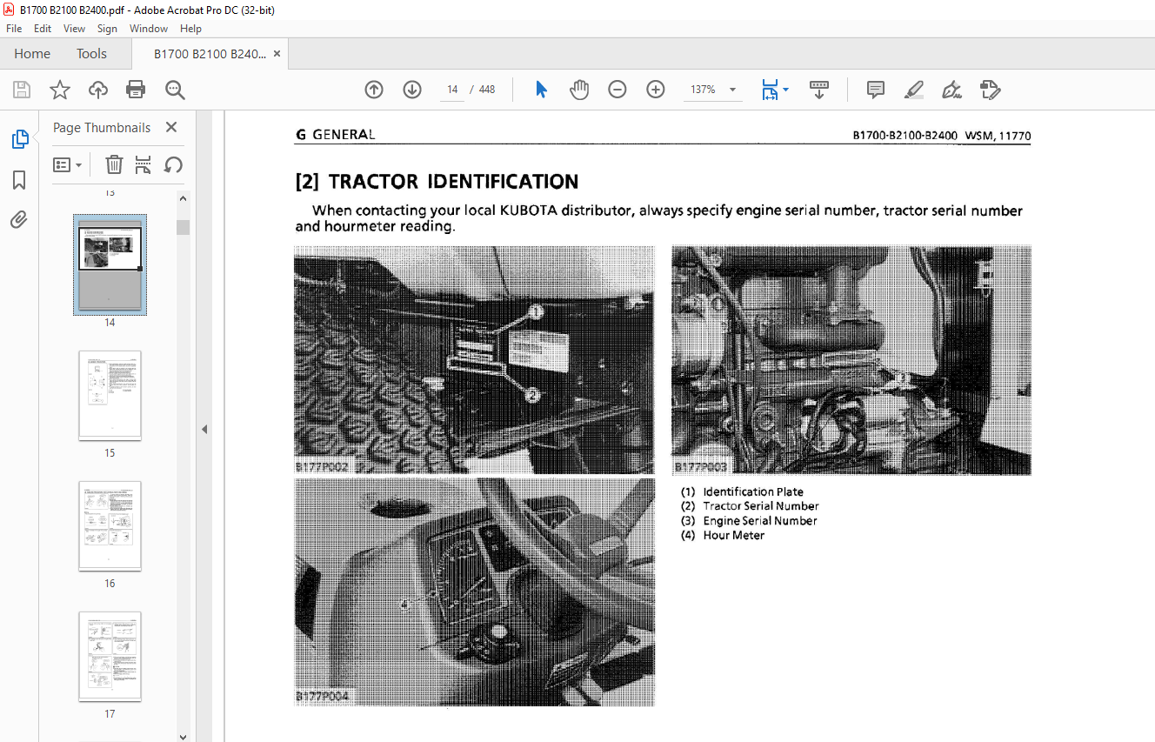Screen dimensions: 1155x742
Task: Activate the Hand pan tool
Action: tap(579, 90)
